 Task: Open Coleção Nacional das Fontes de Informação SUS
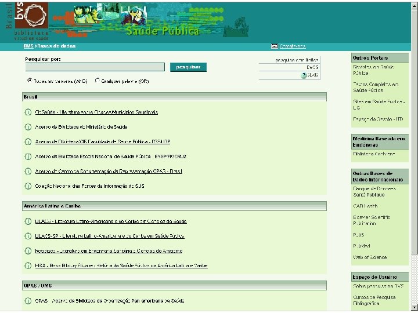click(x=89, y=186)
